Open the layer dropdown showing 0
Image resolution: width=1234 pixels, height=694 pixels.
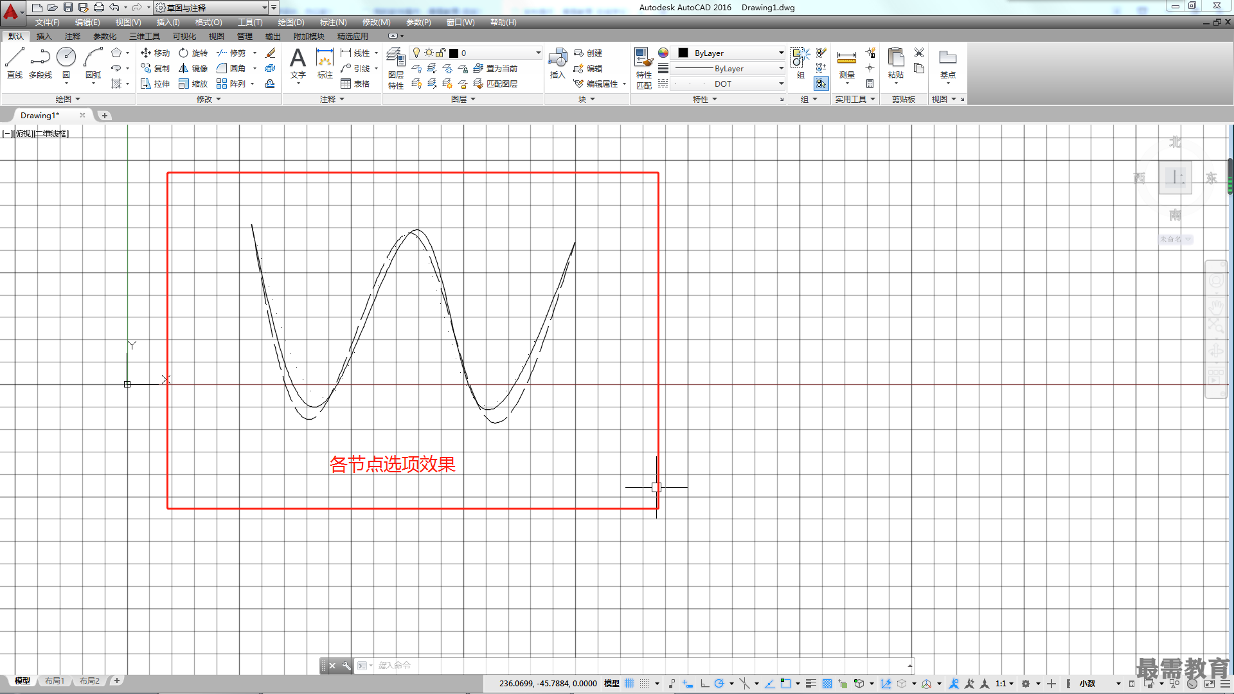pos(476,53)
